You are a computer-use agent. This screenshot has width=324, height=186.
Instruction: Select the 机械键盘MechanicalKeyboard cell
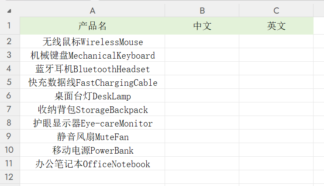click(x=92, y=56)
